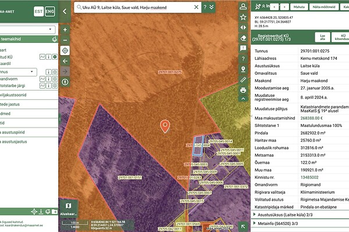Open the print map tool

(243, 90)
